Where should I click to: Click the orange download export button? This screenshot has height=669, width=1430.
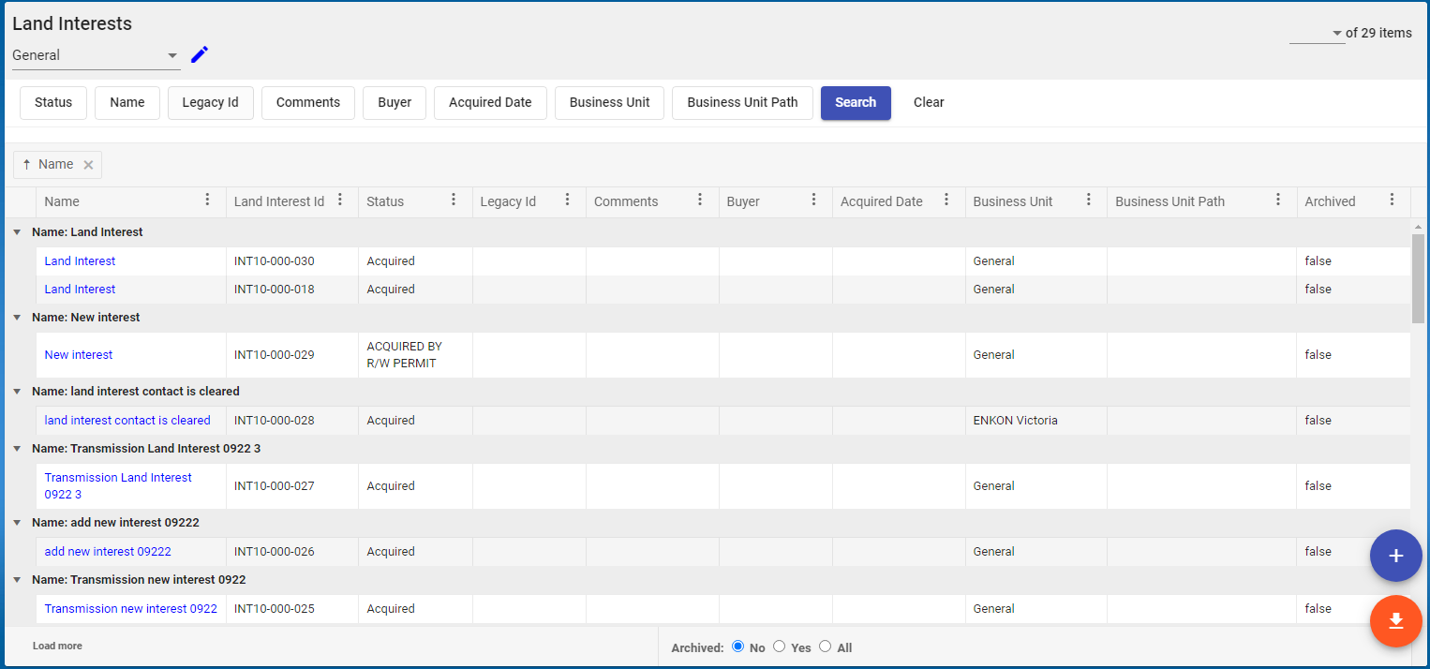(1395, 621)
